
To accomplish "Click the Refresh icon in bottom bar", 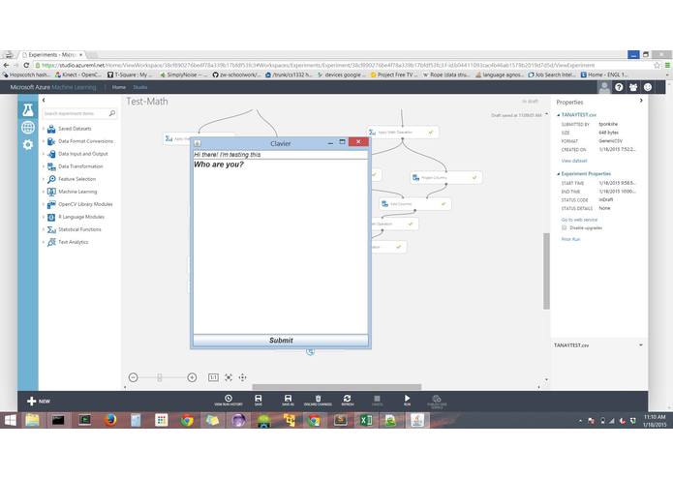I will click(x=348, y=399).
